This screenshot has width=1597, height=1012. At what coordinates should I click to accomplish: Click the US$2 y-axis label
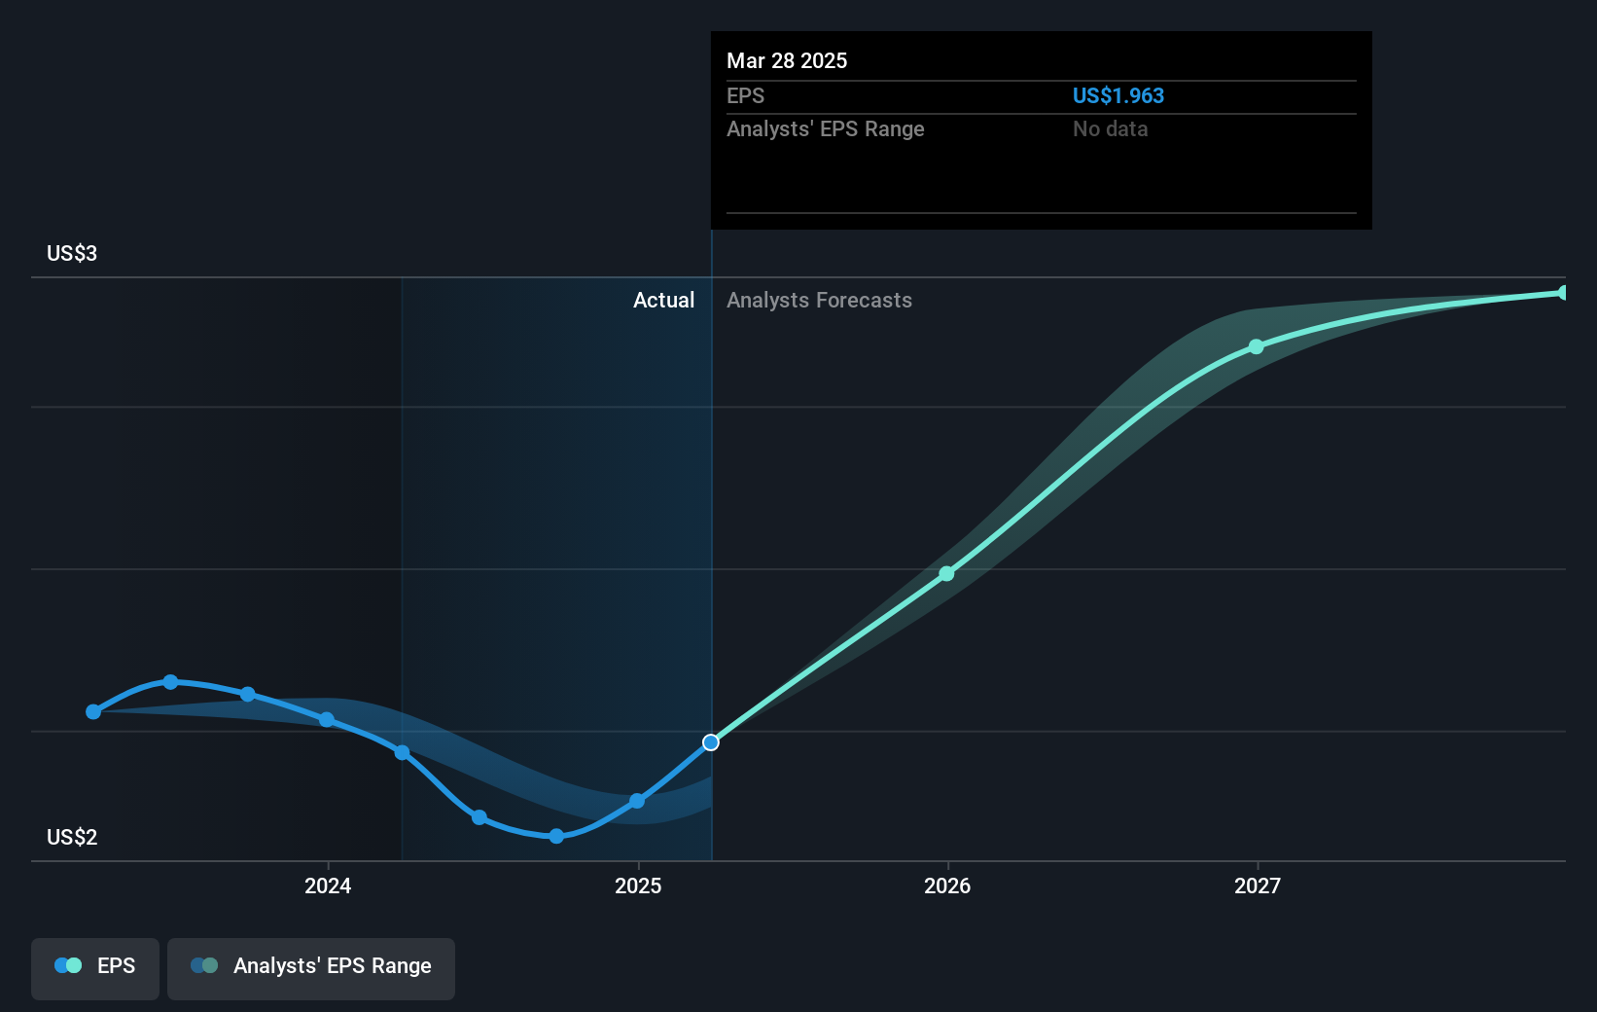pos(72,838)
